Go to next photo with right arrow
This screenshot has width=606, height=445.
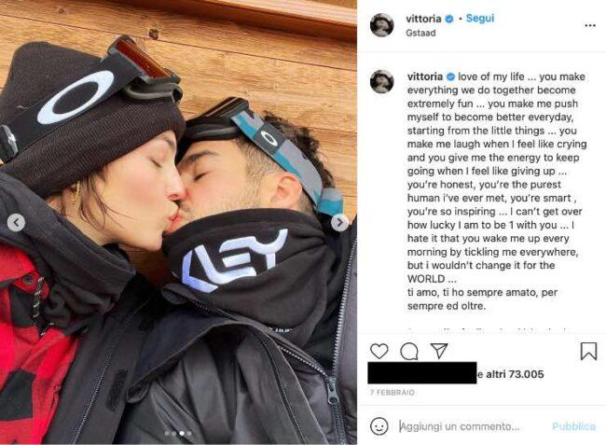point(339,223)
